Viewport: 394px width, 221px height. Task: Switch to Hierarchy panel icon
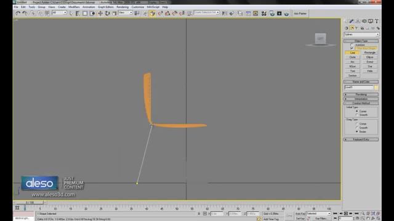(x=358, y=21)
